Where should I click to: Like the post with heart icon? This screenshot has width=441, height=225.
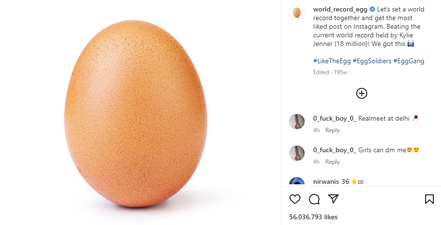pos(295,199)
